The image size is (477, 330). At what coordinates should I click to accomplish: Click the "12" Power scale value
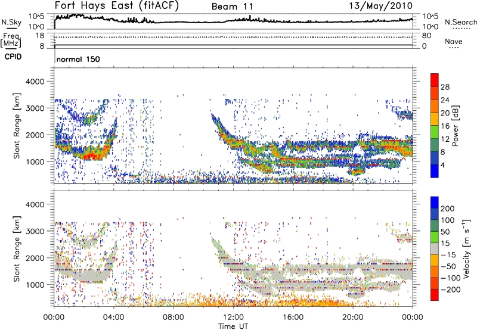445,139
